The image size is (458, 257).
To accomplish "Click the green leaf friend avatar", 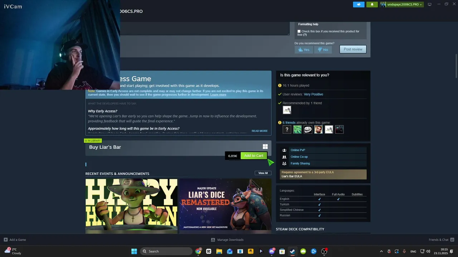I will pos(297,130).
